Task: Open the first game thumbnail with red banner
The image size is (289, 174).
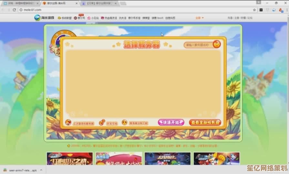Action: [70, 158]
